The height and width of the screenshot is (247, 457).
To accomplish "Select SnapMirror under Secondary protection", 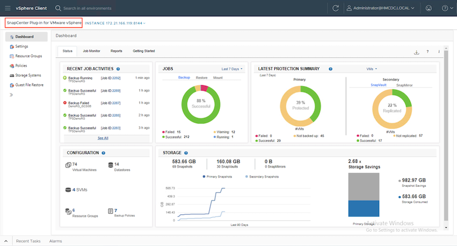I will 405,85.
